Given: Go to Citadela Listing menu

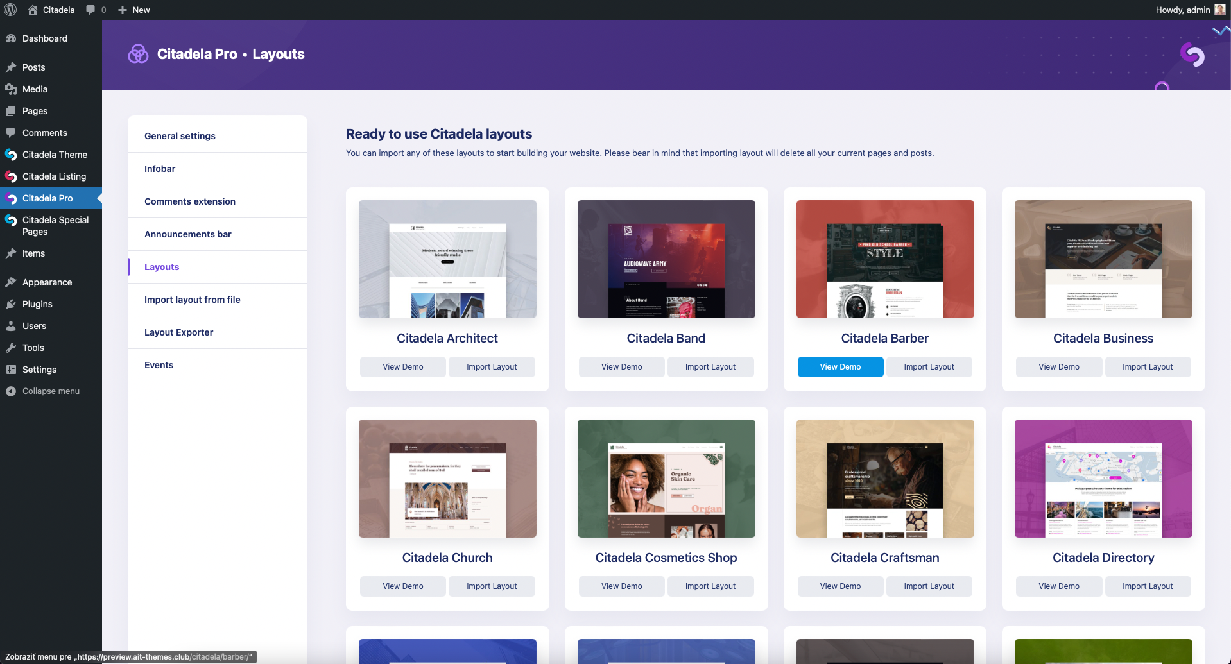Looking at the screenshot, I should 54,176.
